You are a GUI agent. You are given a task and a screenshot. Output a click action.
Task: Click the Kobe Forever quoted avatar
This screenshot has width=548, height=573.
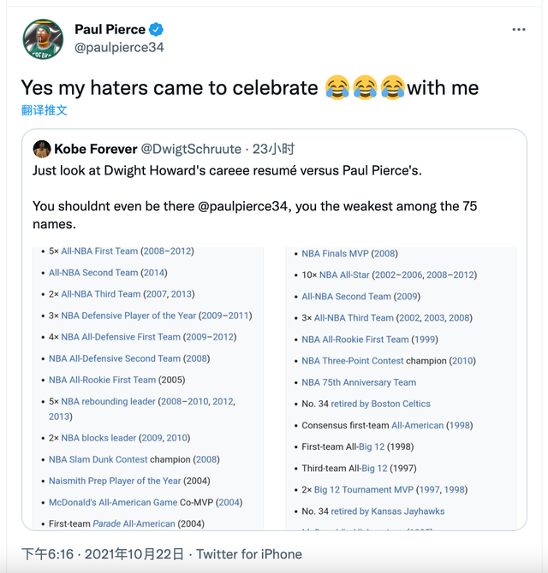41,149
